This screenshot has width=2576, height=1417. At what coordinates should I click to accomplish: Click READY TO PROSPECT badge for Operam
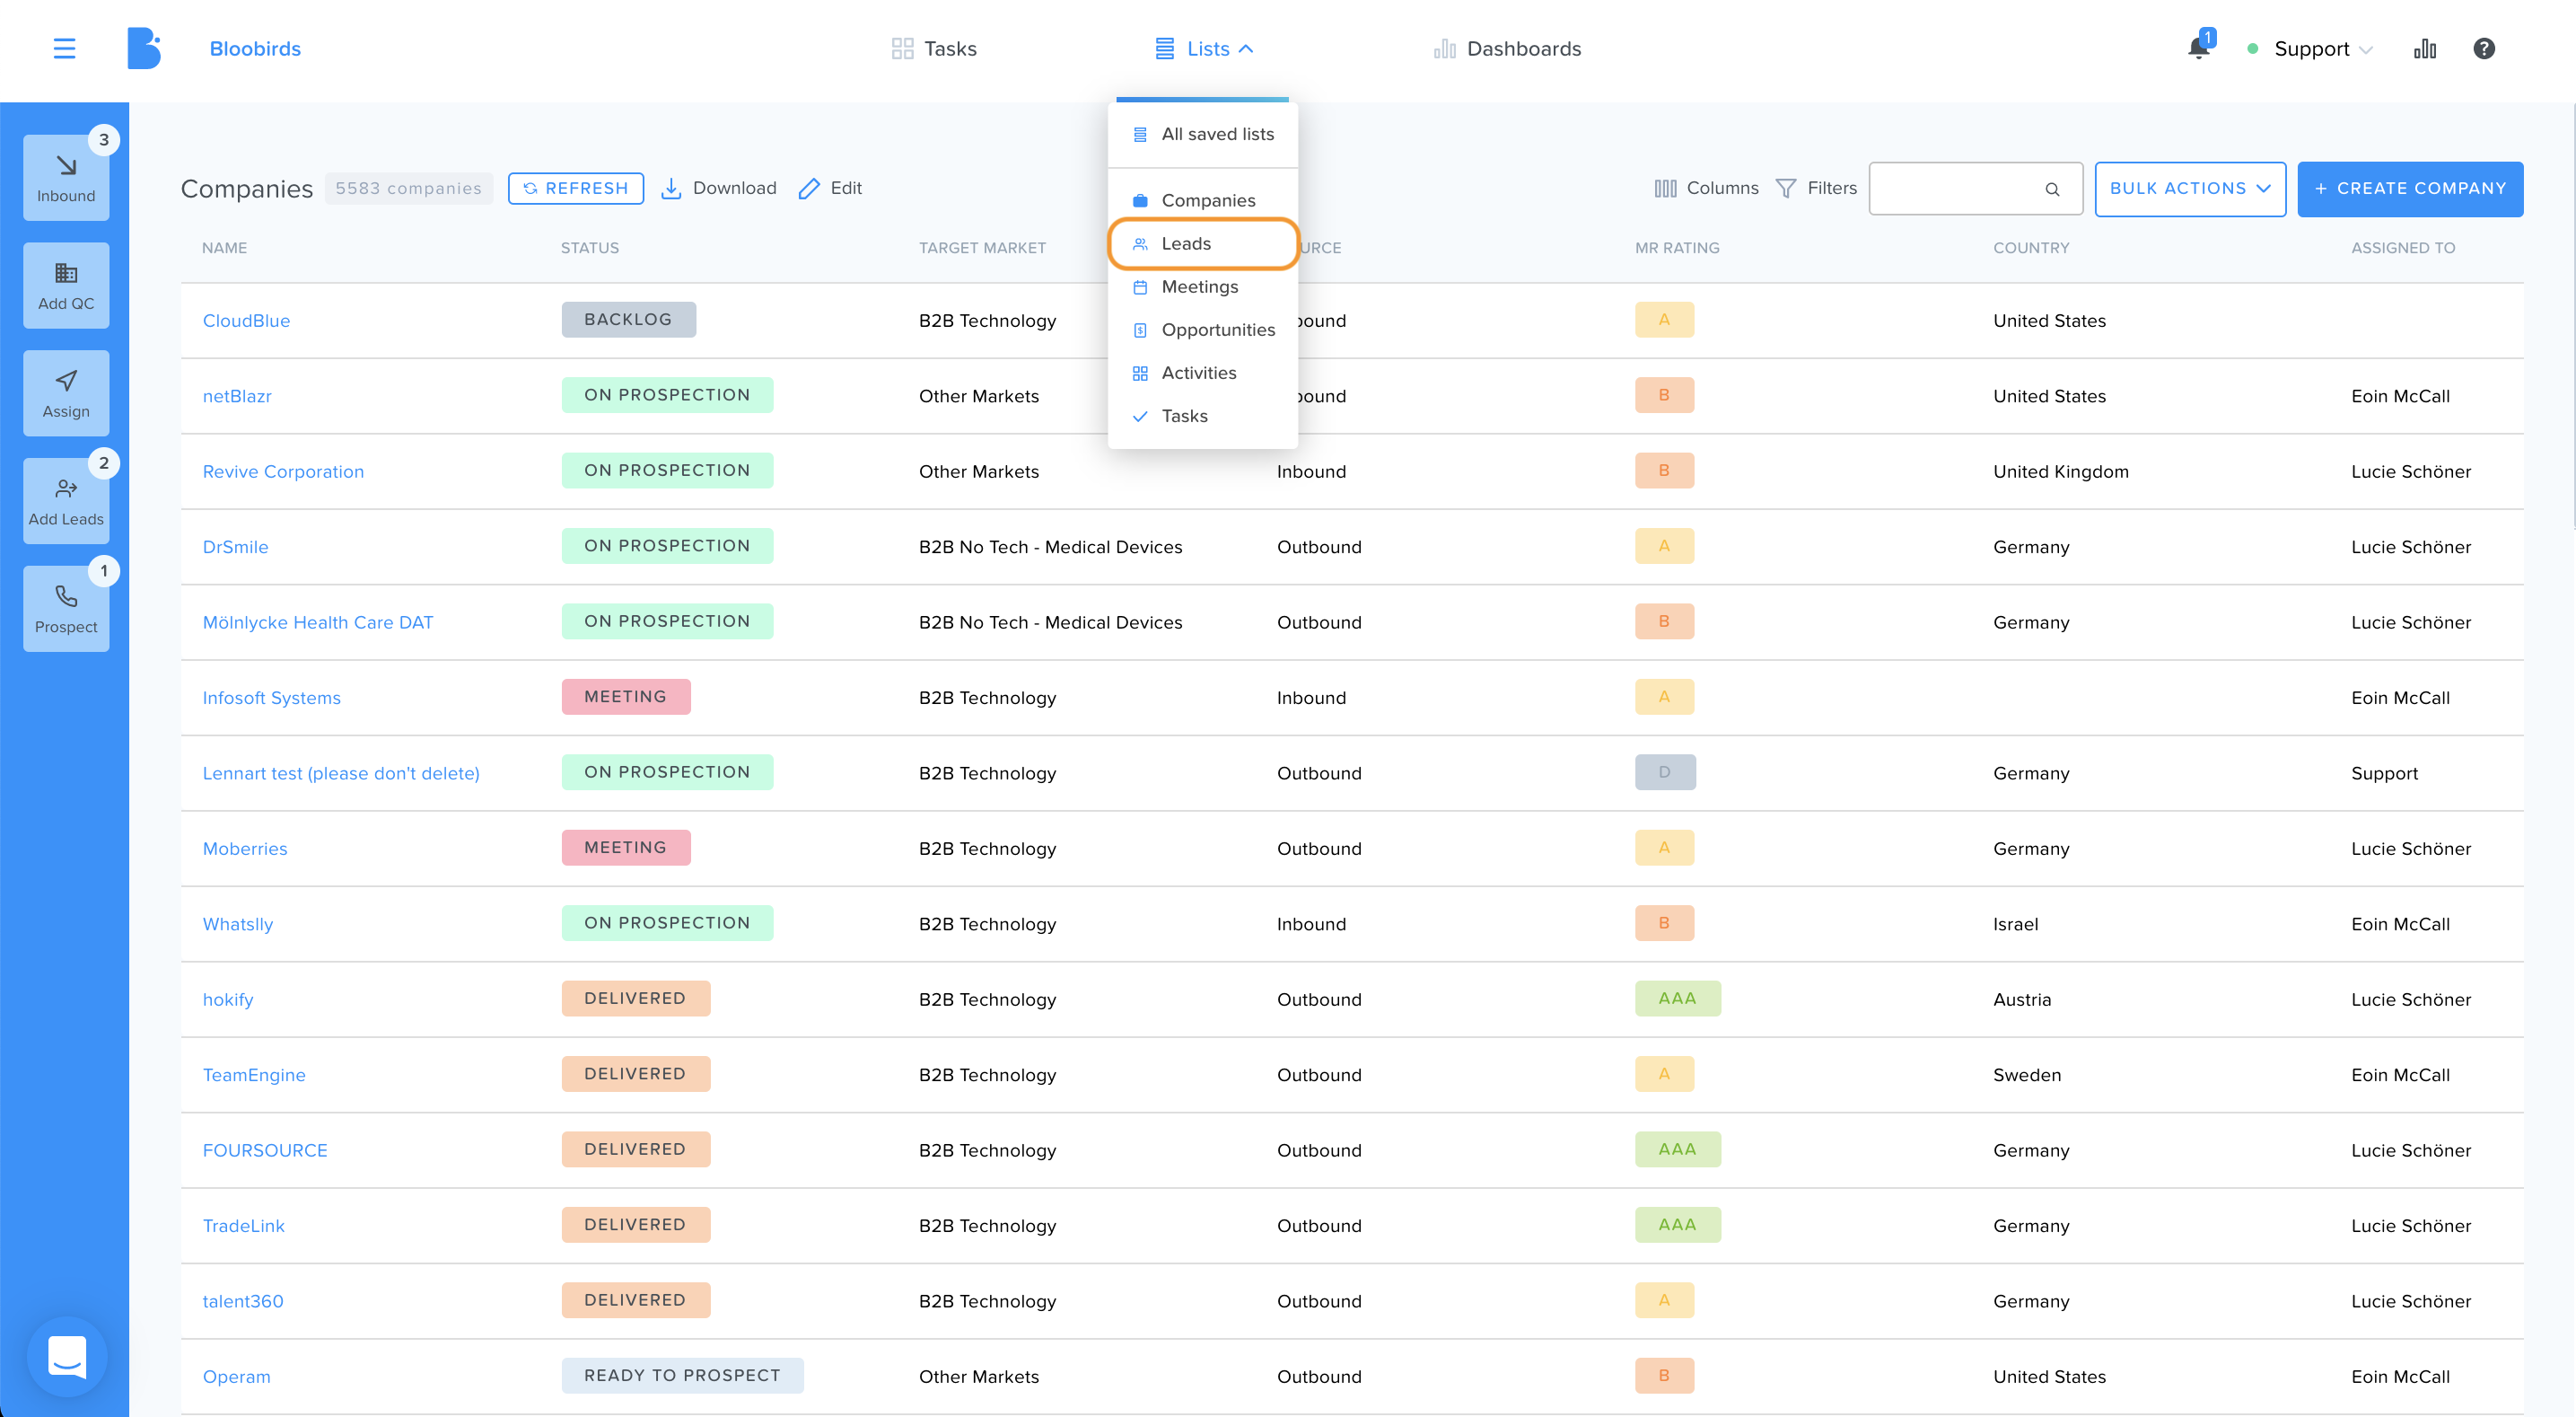682,1376
